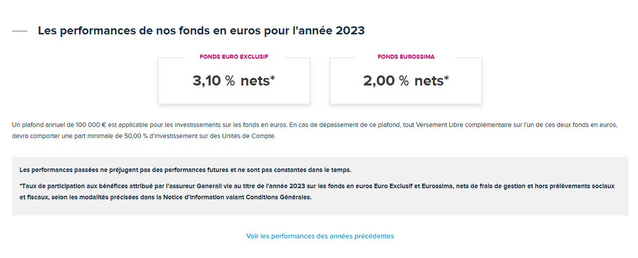The height and width of the screenshot is (258, 638).
Task: Select the FONDS EURO EXCLUSIF label
Action: 234,57
